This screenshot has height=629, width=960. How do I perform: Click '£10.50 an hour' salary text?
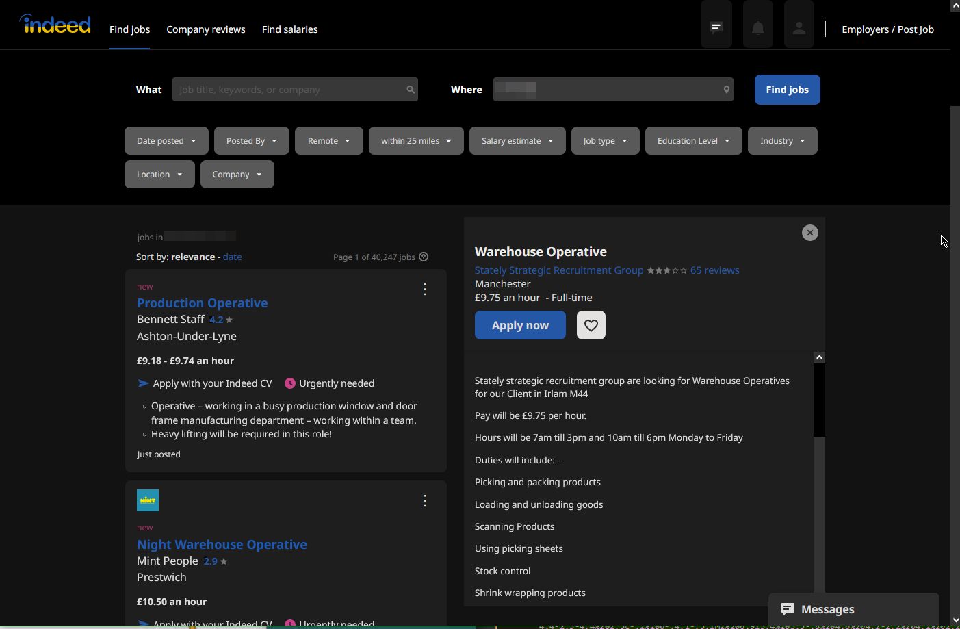pyautogui.click(x=172, y=602)
